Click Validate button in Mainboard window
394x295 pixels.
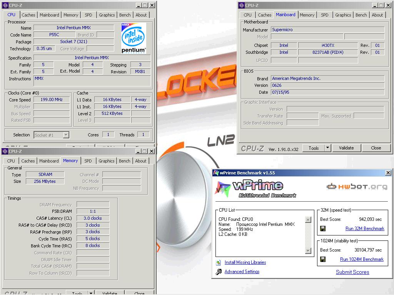[x=346, y=148]
